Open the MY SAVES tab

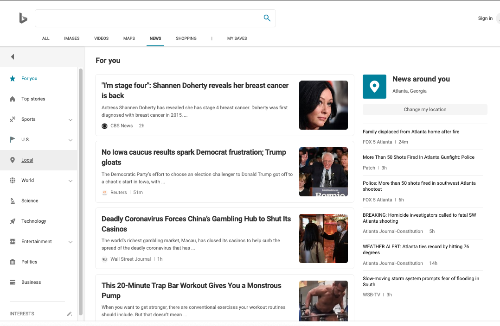pyautogui.click(x=237, y=38)
